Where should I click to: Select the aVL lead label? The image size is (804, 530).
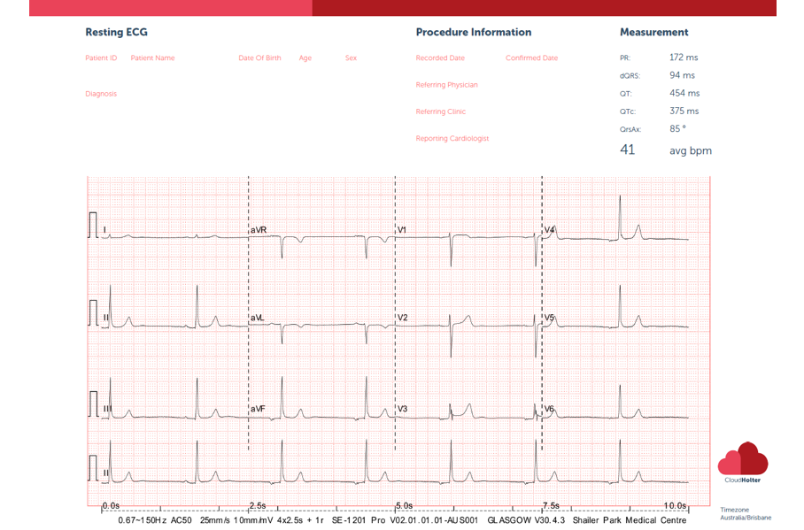click(x=258, y=317)
